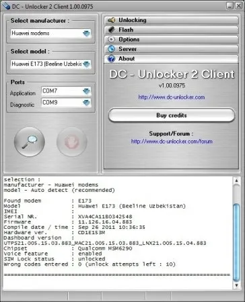
Task: Click the magnifying glass detect modem button
Action: (30, 142)
